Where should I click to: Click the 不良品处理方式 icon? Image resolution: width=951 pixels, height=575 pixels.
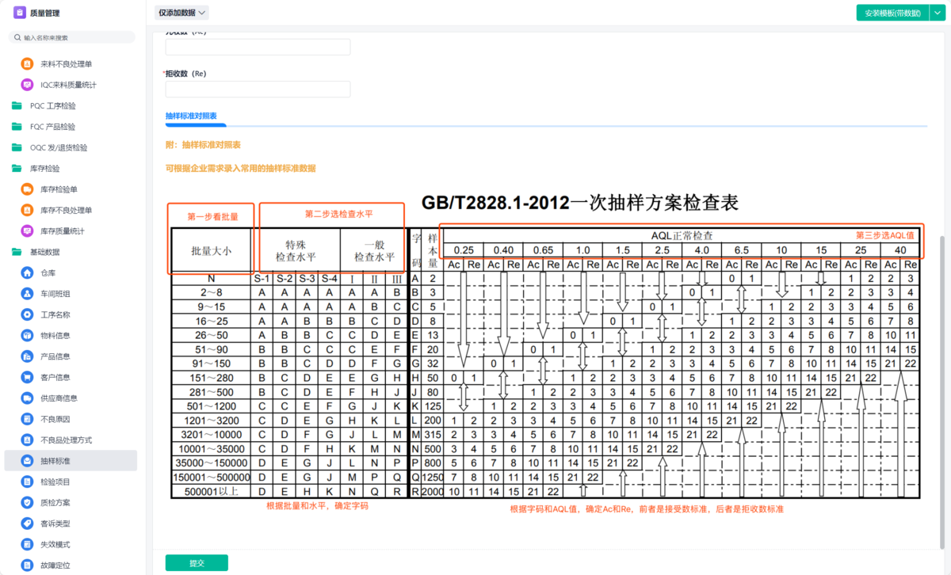click(x=27, y=440)
